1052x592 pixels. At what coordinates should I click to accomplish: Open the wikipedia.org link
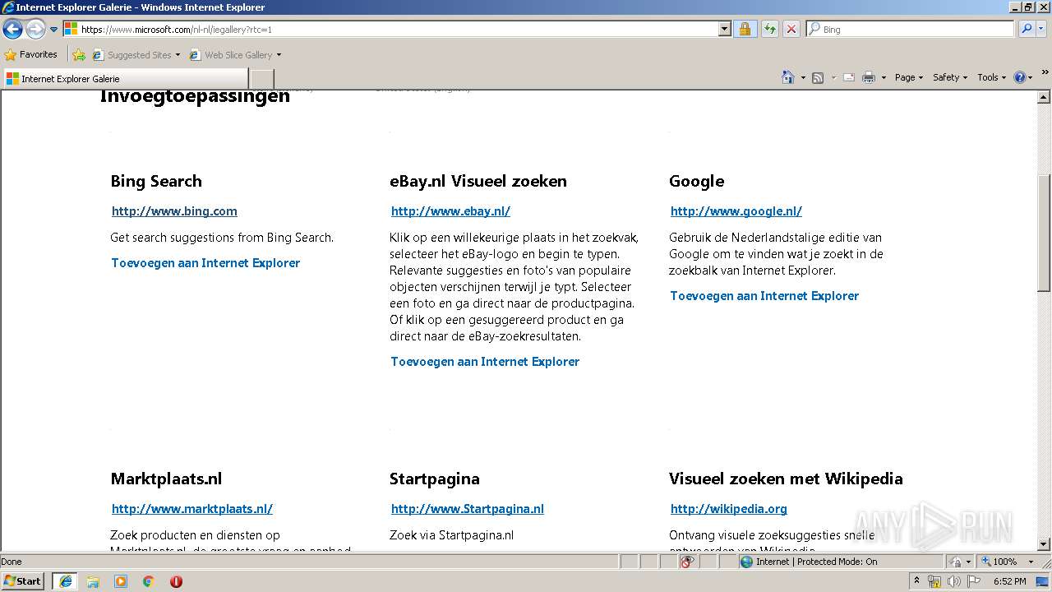pyautogui.click(x=729, y=509)
